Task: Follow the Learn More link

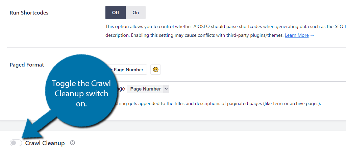Action: click(x=297, y=35)
